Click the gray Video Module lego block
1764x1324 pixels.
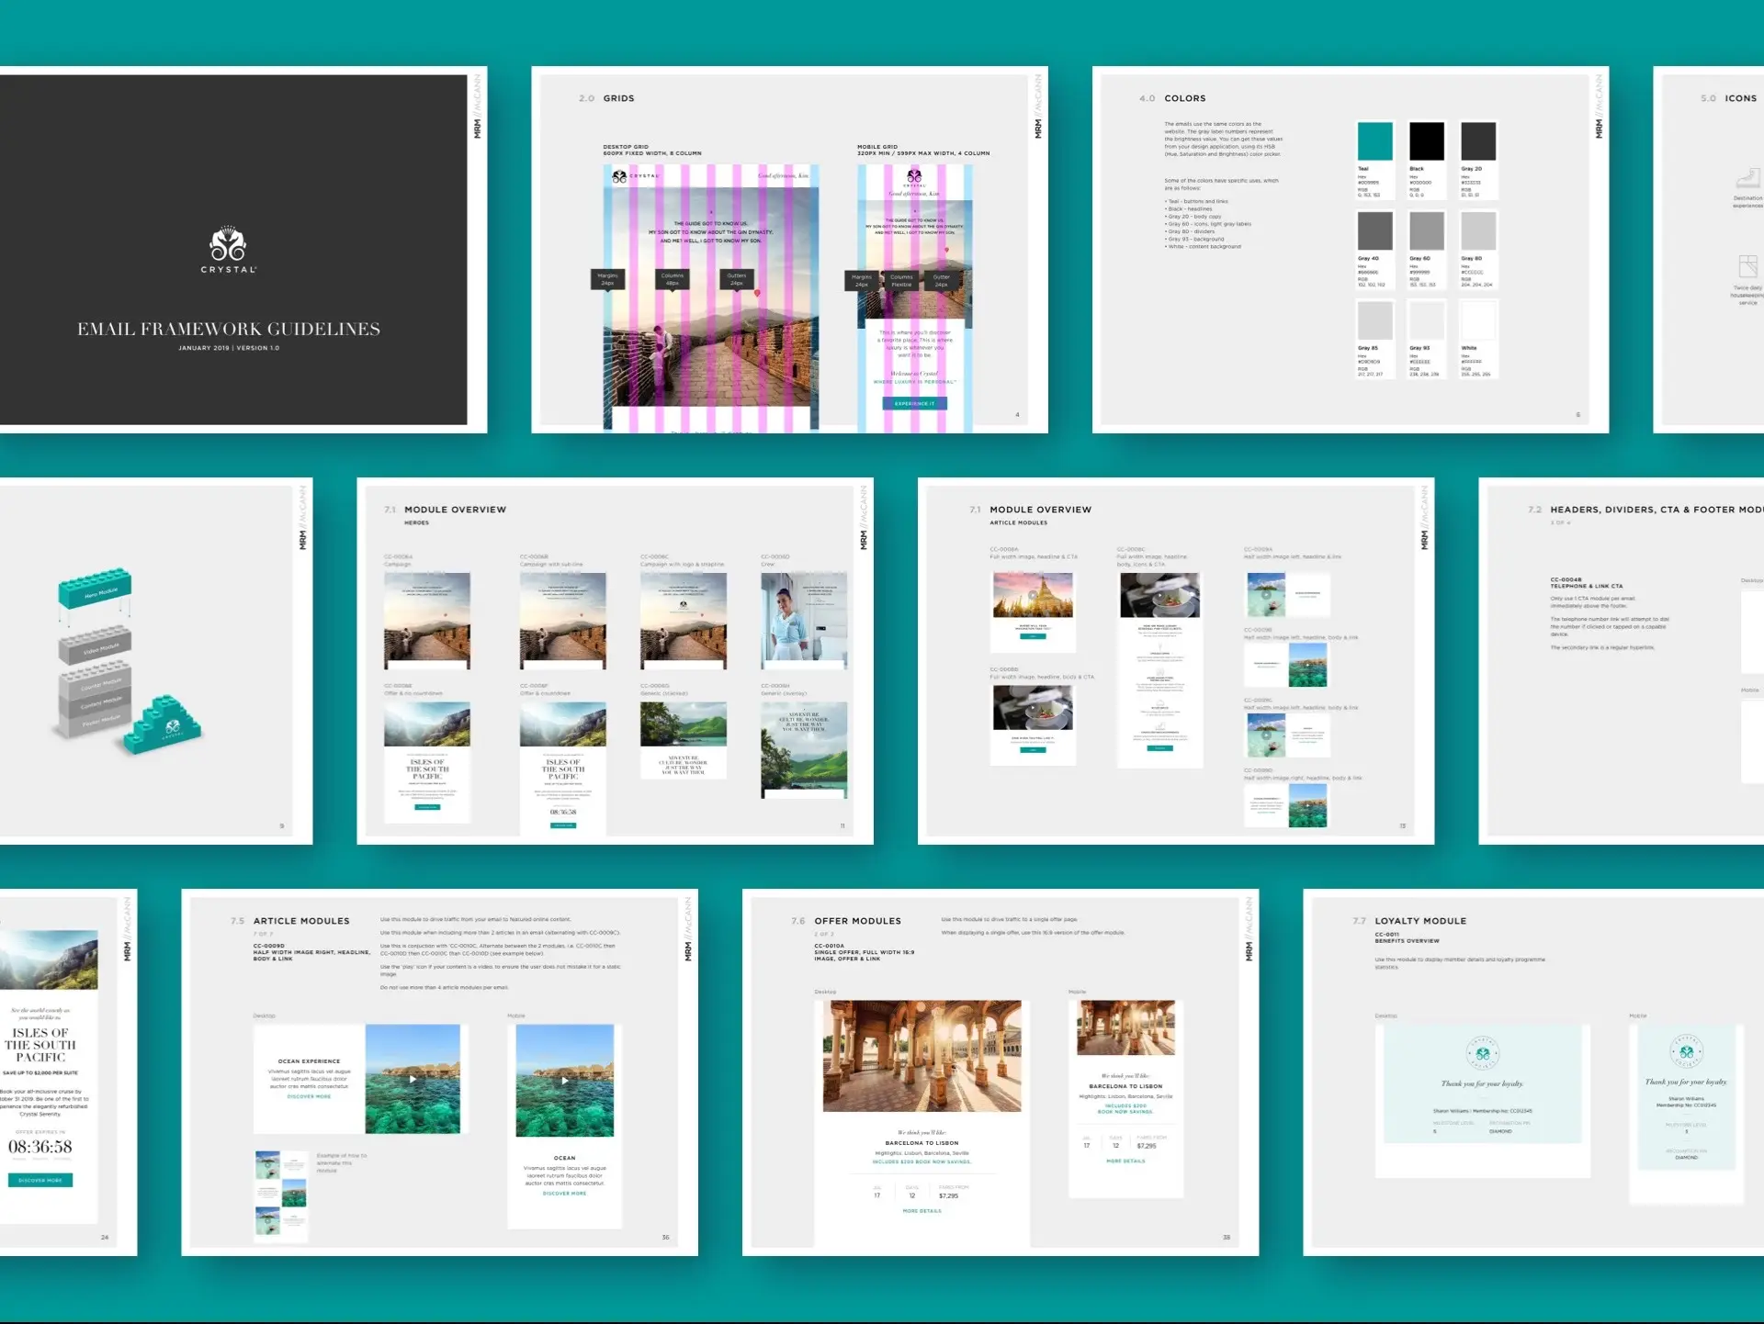pyautogui.click(x=96, y=645)
